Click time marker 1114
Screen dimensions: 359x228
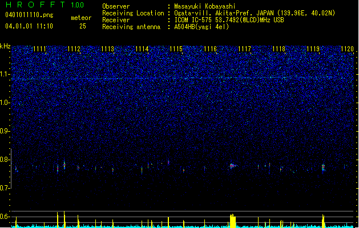coord(142,49)
